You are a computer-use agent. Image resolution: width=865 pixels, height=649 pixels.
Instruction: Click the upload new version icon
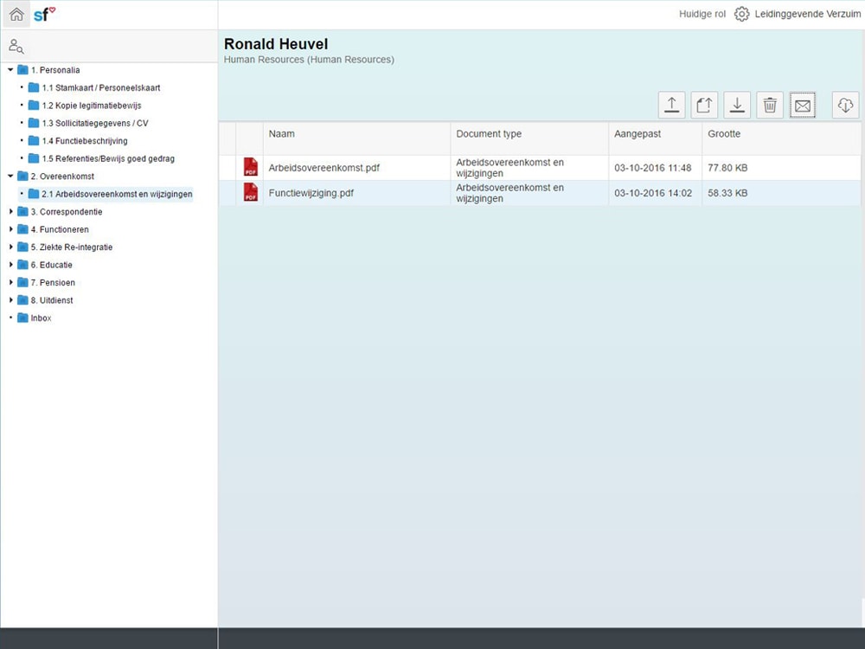pos(704,105)
